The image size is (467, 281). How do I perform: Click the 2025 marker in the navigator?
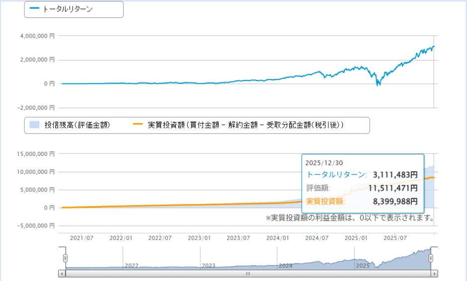tap(363, 266)
